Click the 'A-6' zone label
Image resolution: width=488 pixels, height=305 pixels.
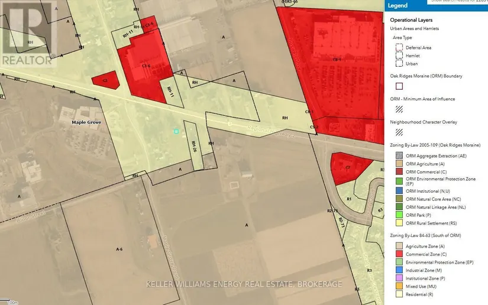tap(119, 249)
